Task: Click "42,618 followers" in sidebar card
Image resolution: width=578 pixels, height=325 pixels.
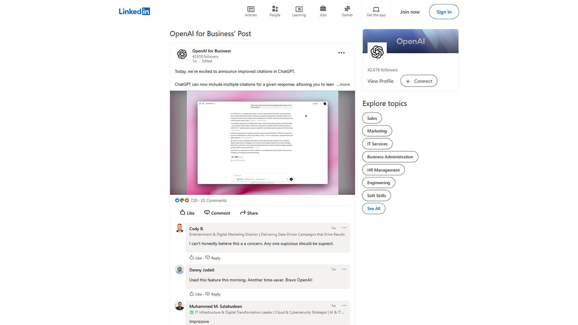Action: [382, 70]
